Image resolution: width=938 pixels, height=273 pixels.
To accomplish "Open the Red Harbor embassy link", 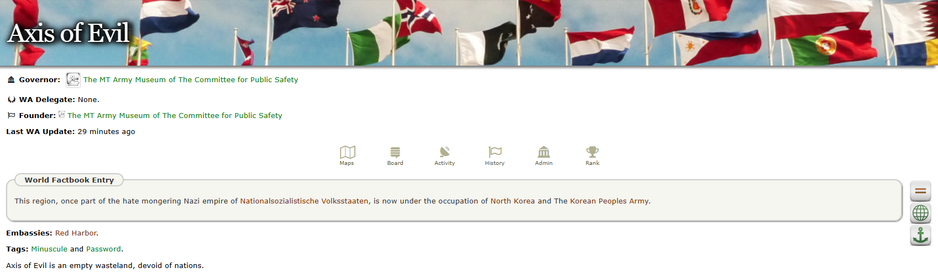I will pos(76,233).
